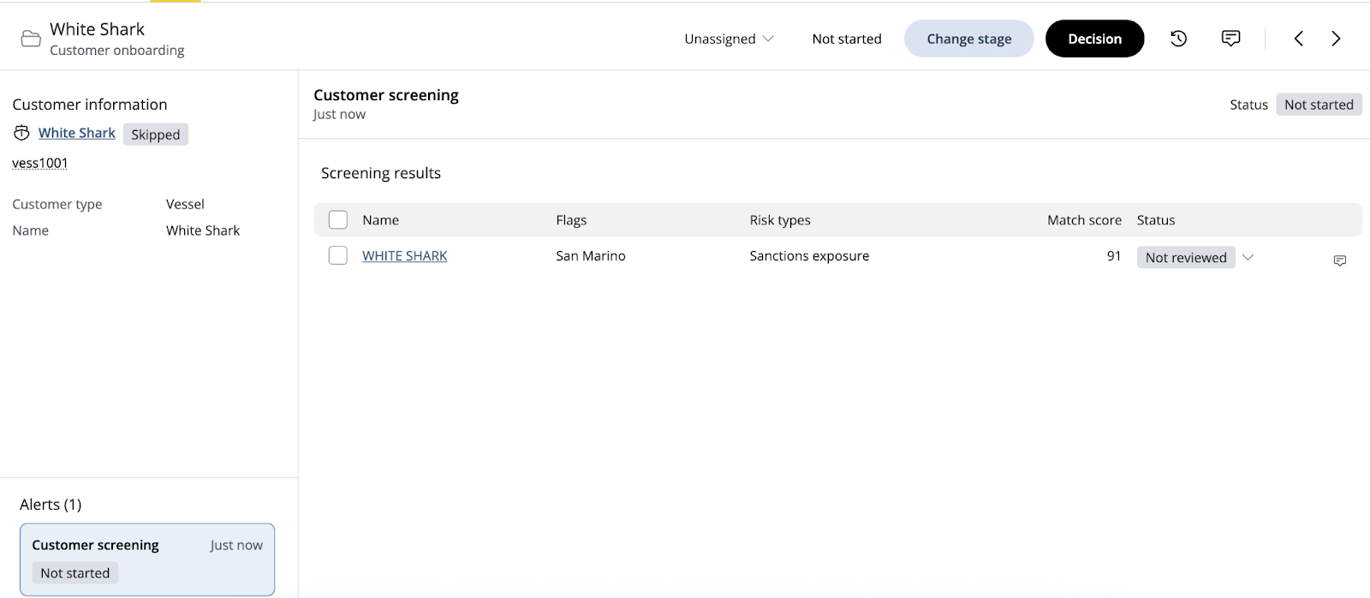Click the Flags column header
This screenshot has width=1370, height=598.
pyautogui.click(x=571, y=220)
